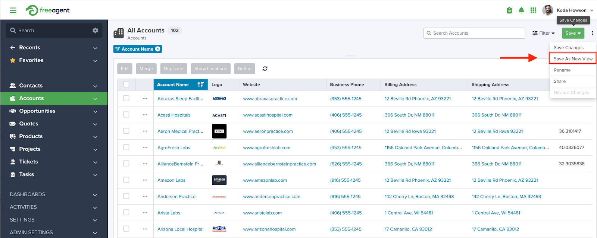
Task: Expand the DASHBOARDS section
Action: [95, 195]
